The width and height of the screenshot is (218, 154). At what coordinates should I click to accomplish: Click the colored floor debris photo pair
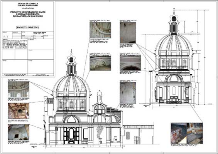click(x=187, y=133)
